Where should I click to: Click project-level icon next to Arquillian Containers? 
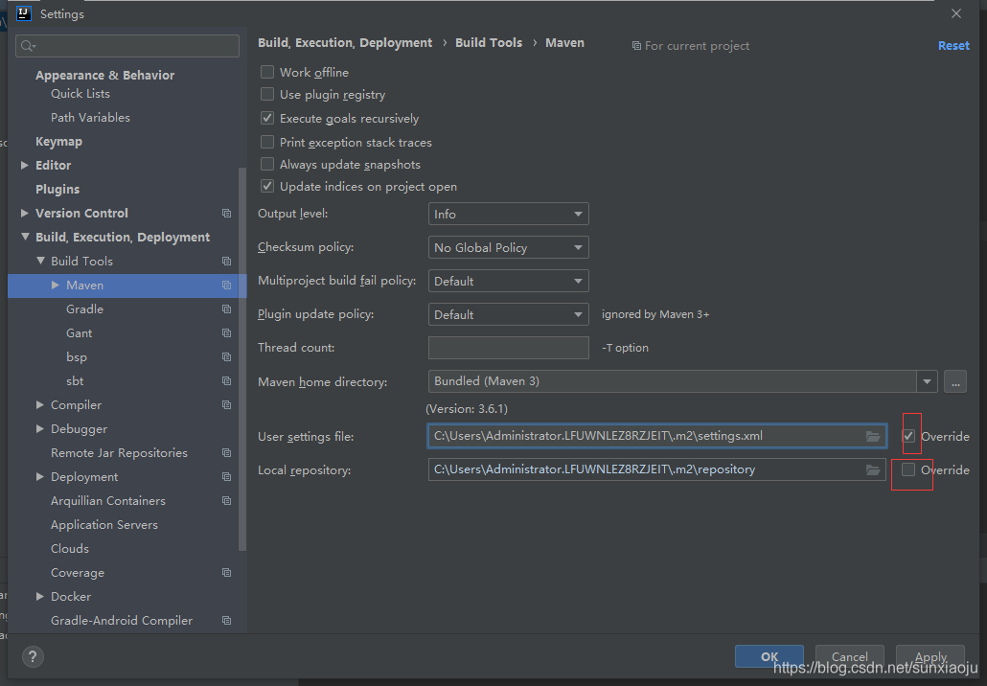[226, 500]
